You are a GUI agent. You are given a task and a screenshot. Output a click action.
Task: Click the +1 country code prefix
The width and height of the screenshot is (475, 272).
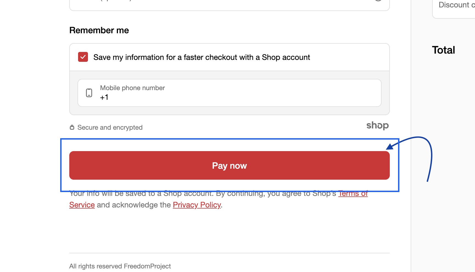[x=104, y=97]
